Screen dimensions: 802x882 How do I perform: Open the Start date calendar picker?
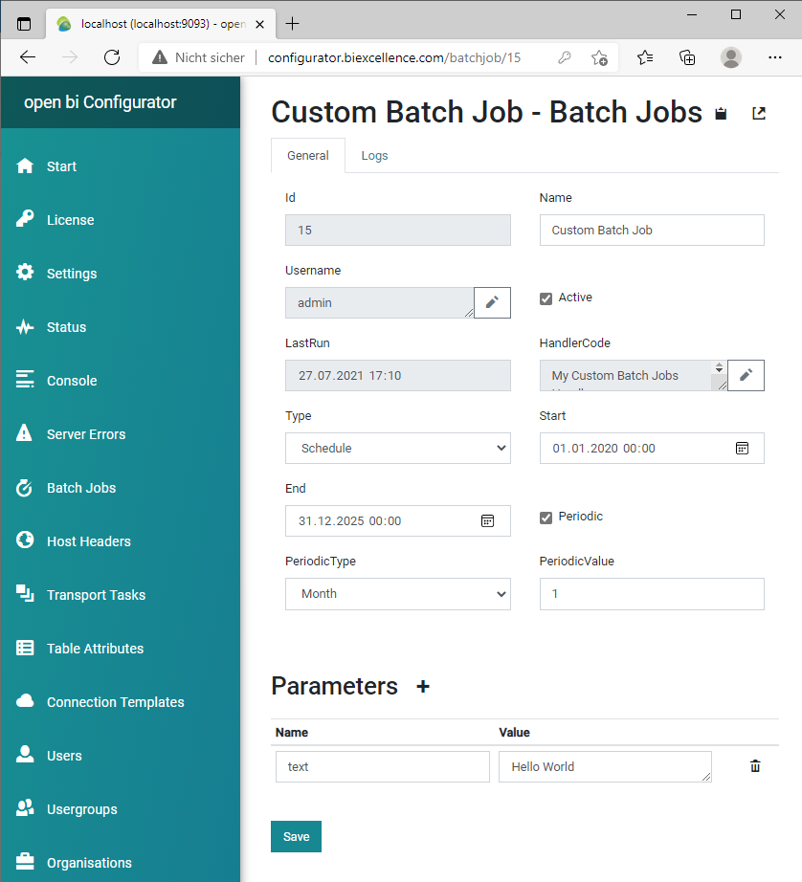[743, 449]
